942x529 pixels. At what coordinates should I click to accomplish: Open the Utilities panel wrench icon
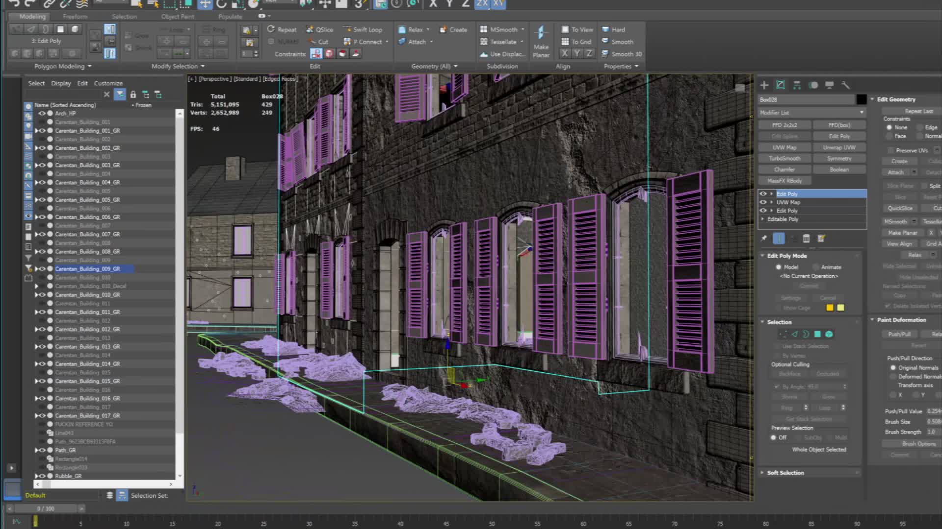point(845,85)
